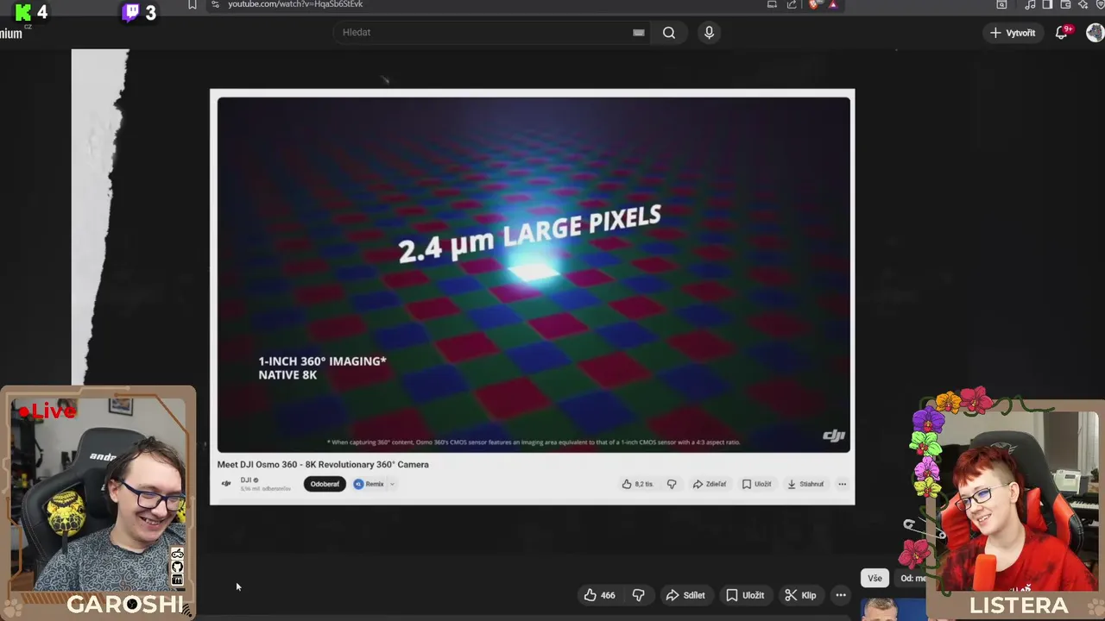This screenshot has height=621, width=1105.
Task: Click the Brave rewards triangle icon
Action: (x=833, y=4)
